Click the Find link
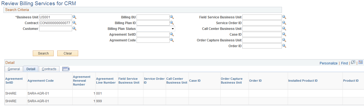The width and height of the screenshot is (364, 108). (344, 63)
